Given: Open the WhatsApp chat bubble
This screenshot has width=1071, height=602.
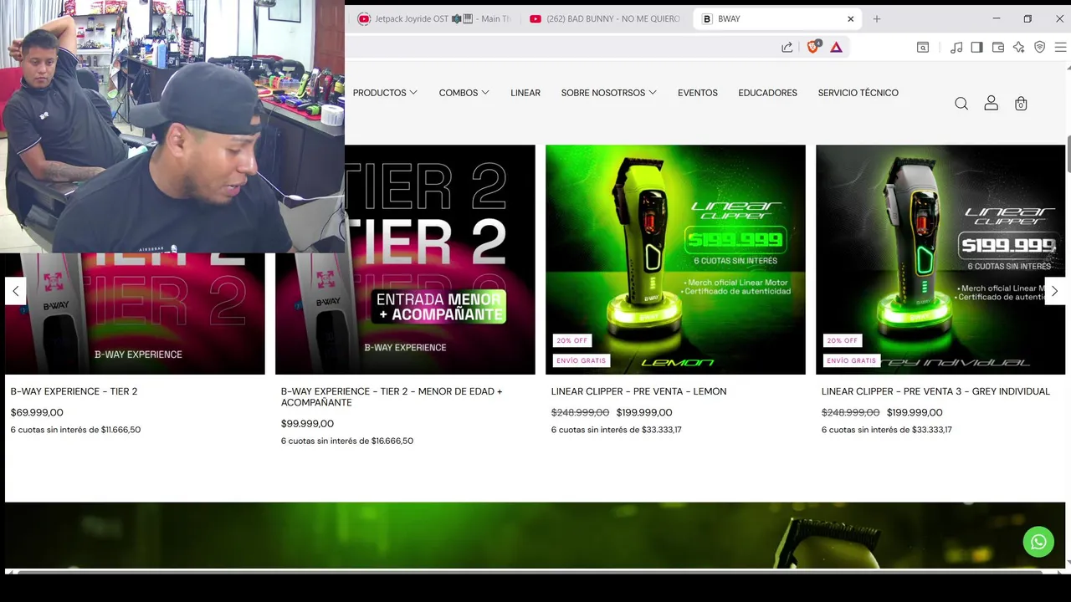Looking at the screenshot, I should pyautogui.click(x=1038, y=541).
